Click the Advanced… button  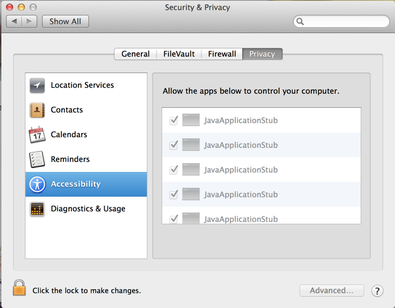(331, 290)
